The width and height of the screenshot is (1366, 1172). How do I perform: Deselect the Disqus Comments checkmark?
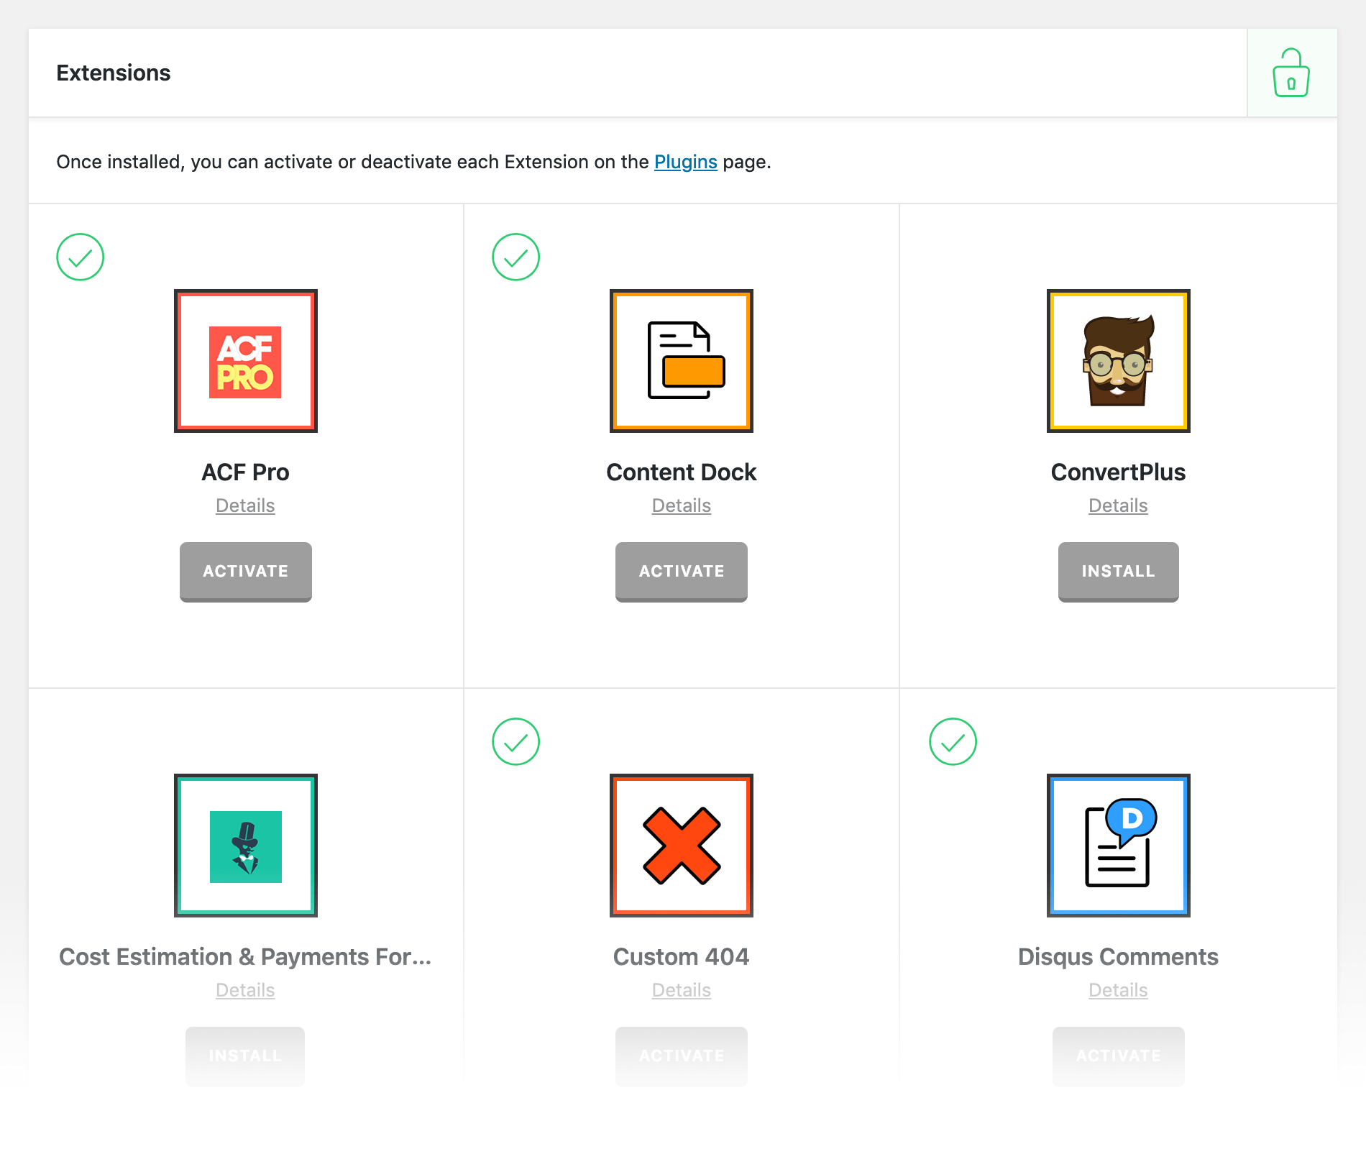(x=953, y=742)
